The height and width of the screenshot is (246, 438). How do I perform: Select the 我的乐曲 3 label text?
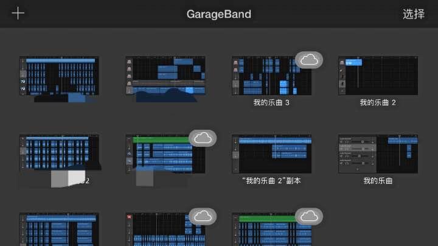(271, 102)
